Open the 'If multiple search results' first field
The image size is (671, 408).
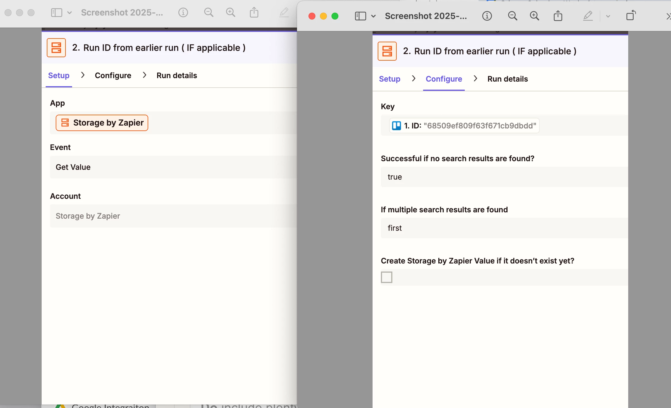[504, 228]
